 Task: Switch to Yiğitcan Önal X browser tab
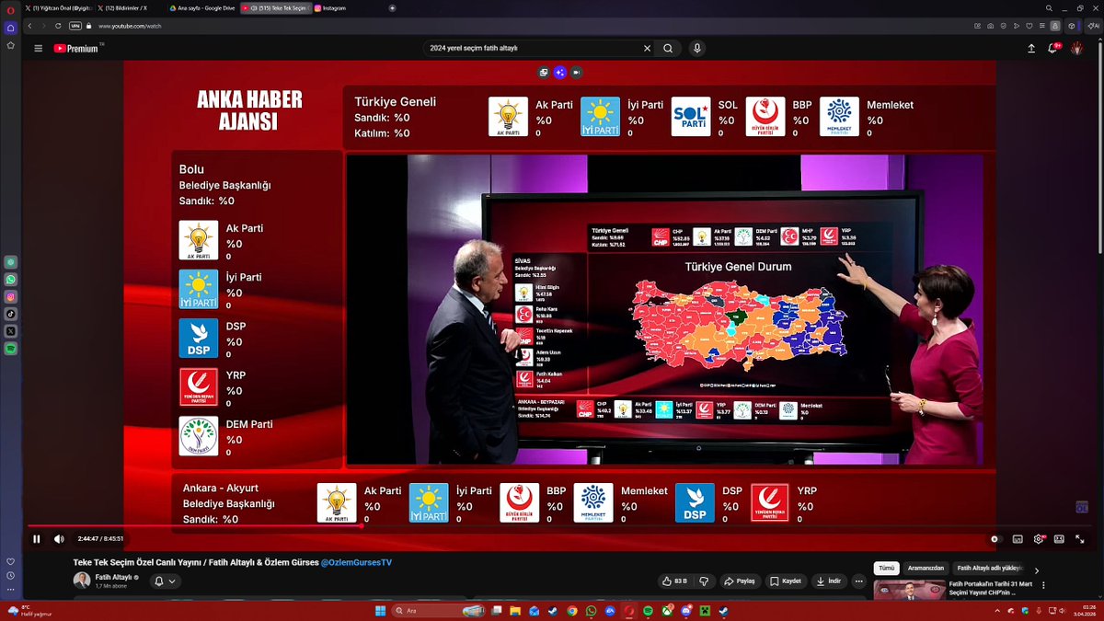tap(57, 7)
